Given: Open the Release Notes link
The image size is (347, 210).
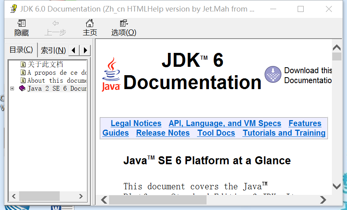Looking at the screenshot, I should tap(163, 133).
